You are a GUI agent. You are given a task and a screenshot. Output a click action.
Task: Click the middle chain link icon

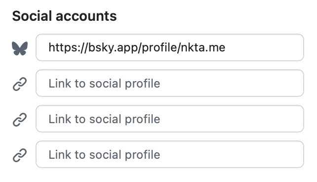[20, 120]
